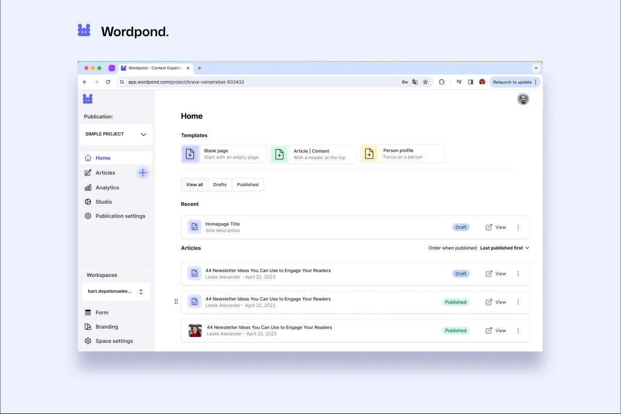Open Analytics from the sidebar
This screenshot has width=621, height=414.
point(107,188)
